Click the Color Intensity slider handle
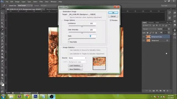Screen dimensions: 177x99 [x=82, y=33]
